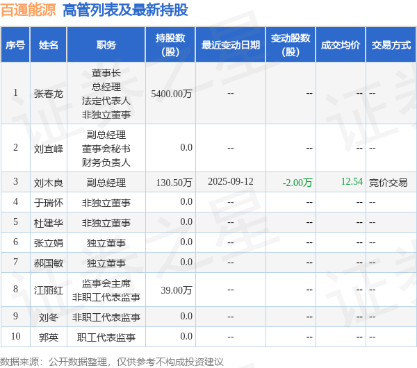This screenshot has width=417, height=368.
Task: Click 副总经理 in 刘木良's row
Action: [106, 183]
